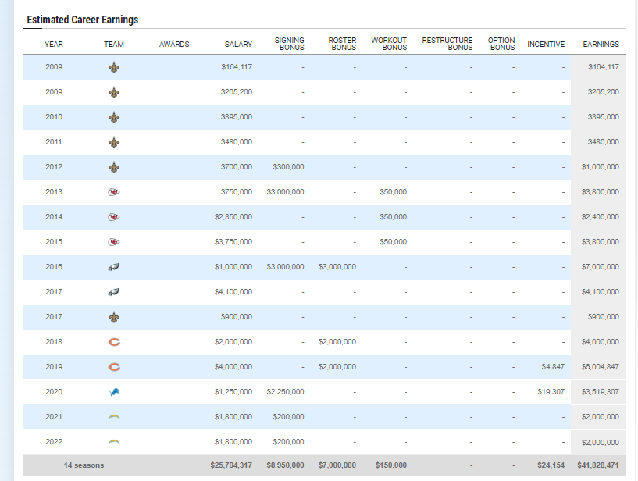This screenshot has width=638, height=481.
Task: Select total incentive $24,154
Action: [551, 465]
